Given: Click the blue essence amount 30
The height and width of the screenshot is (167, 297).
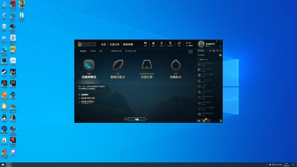Looking at the screenshot, I should [189, 43].
